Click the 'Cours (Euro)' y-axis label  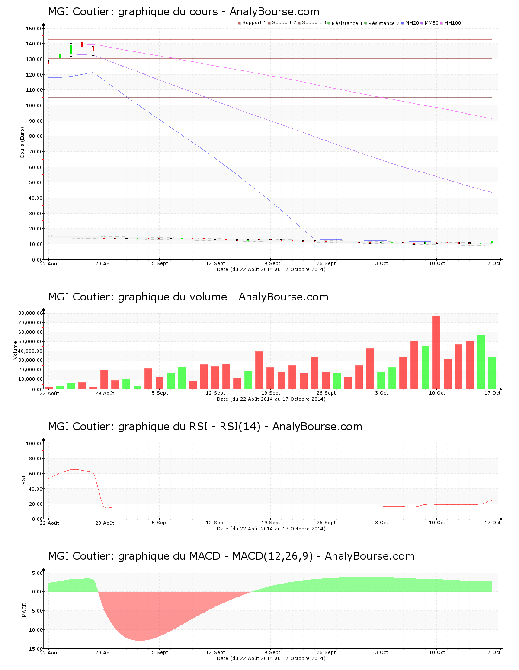[x=22, y=142]
